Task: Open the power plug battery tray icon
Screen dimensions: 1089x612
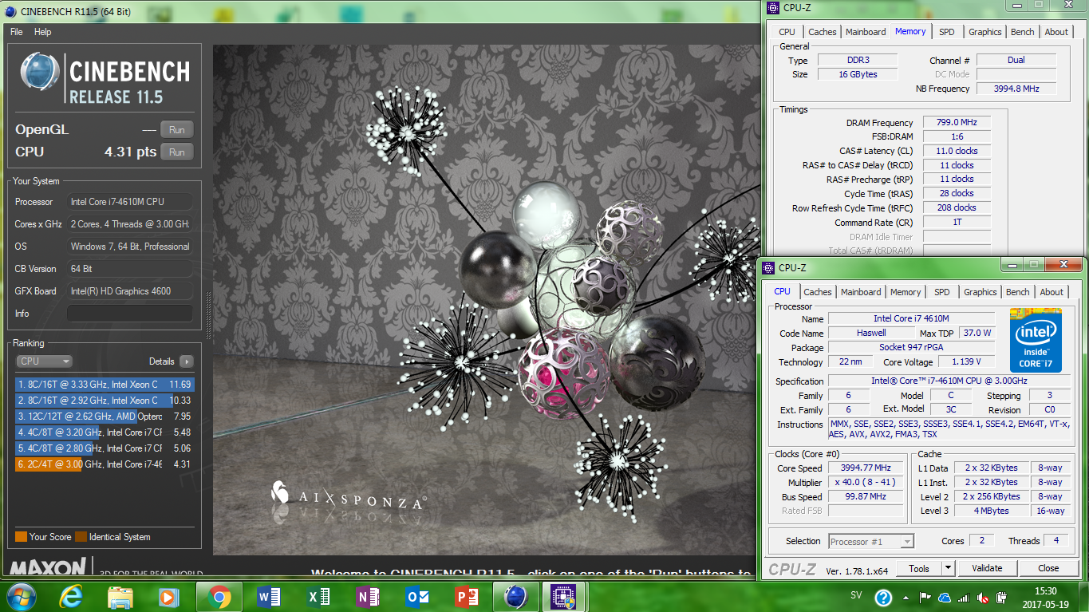Action: coord(1000,597)
